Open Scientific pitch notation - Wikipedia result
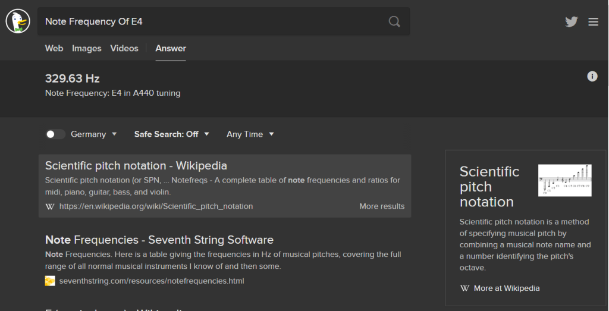The width and height of the screenshot is (609, 311). pyautogui.click(x=136, y=165)
